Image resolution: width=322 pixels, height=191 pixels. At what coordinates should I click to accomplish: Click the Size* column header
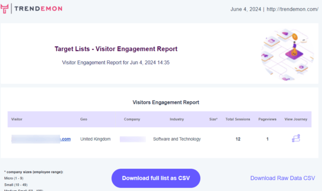[213, 119]
